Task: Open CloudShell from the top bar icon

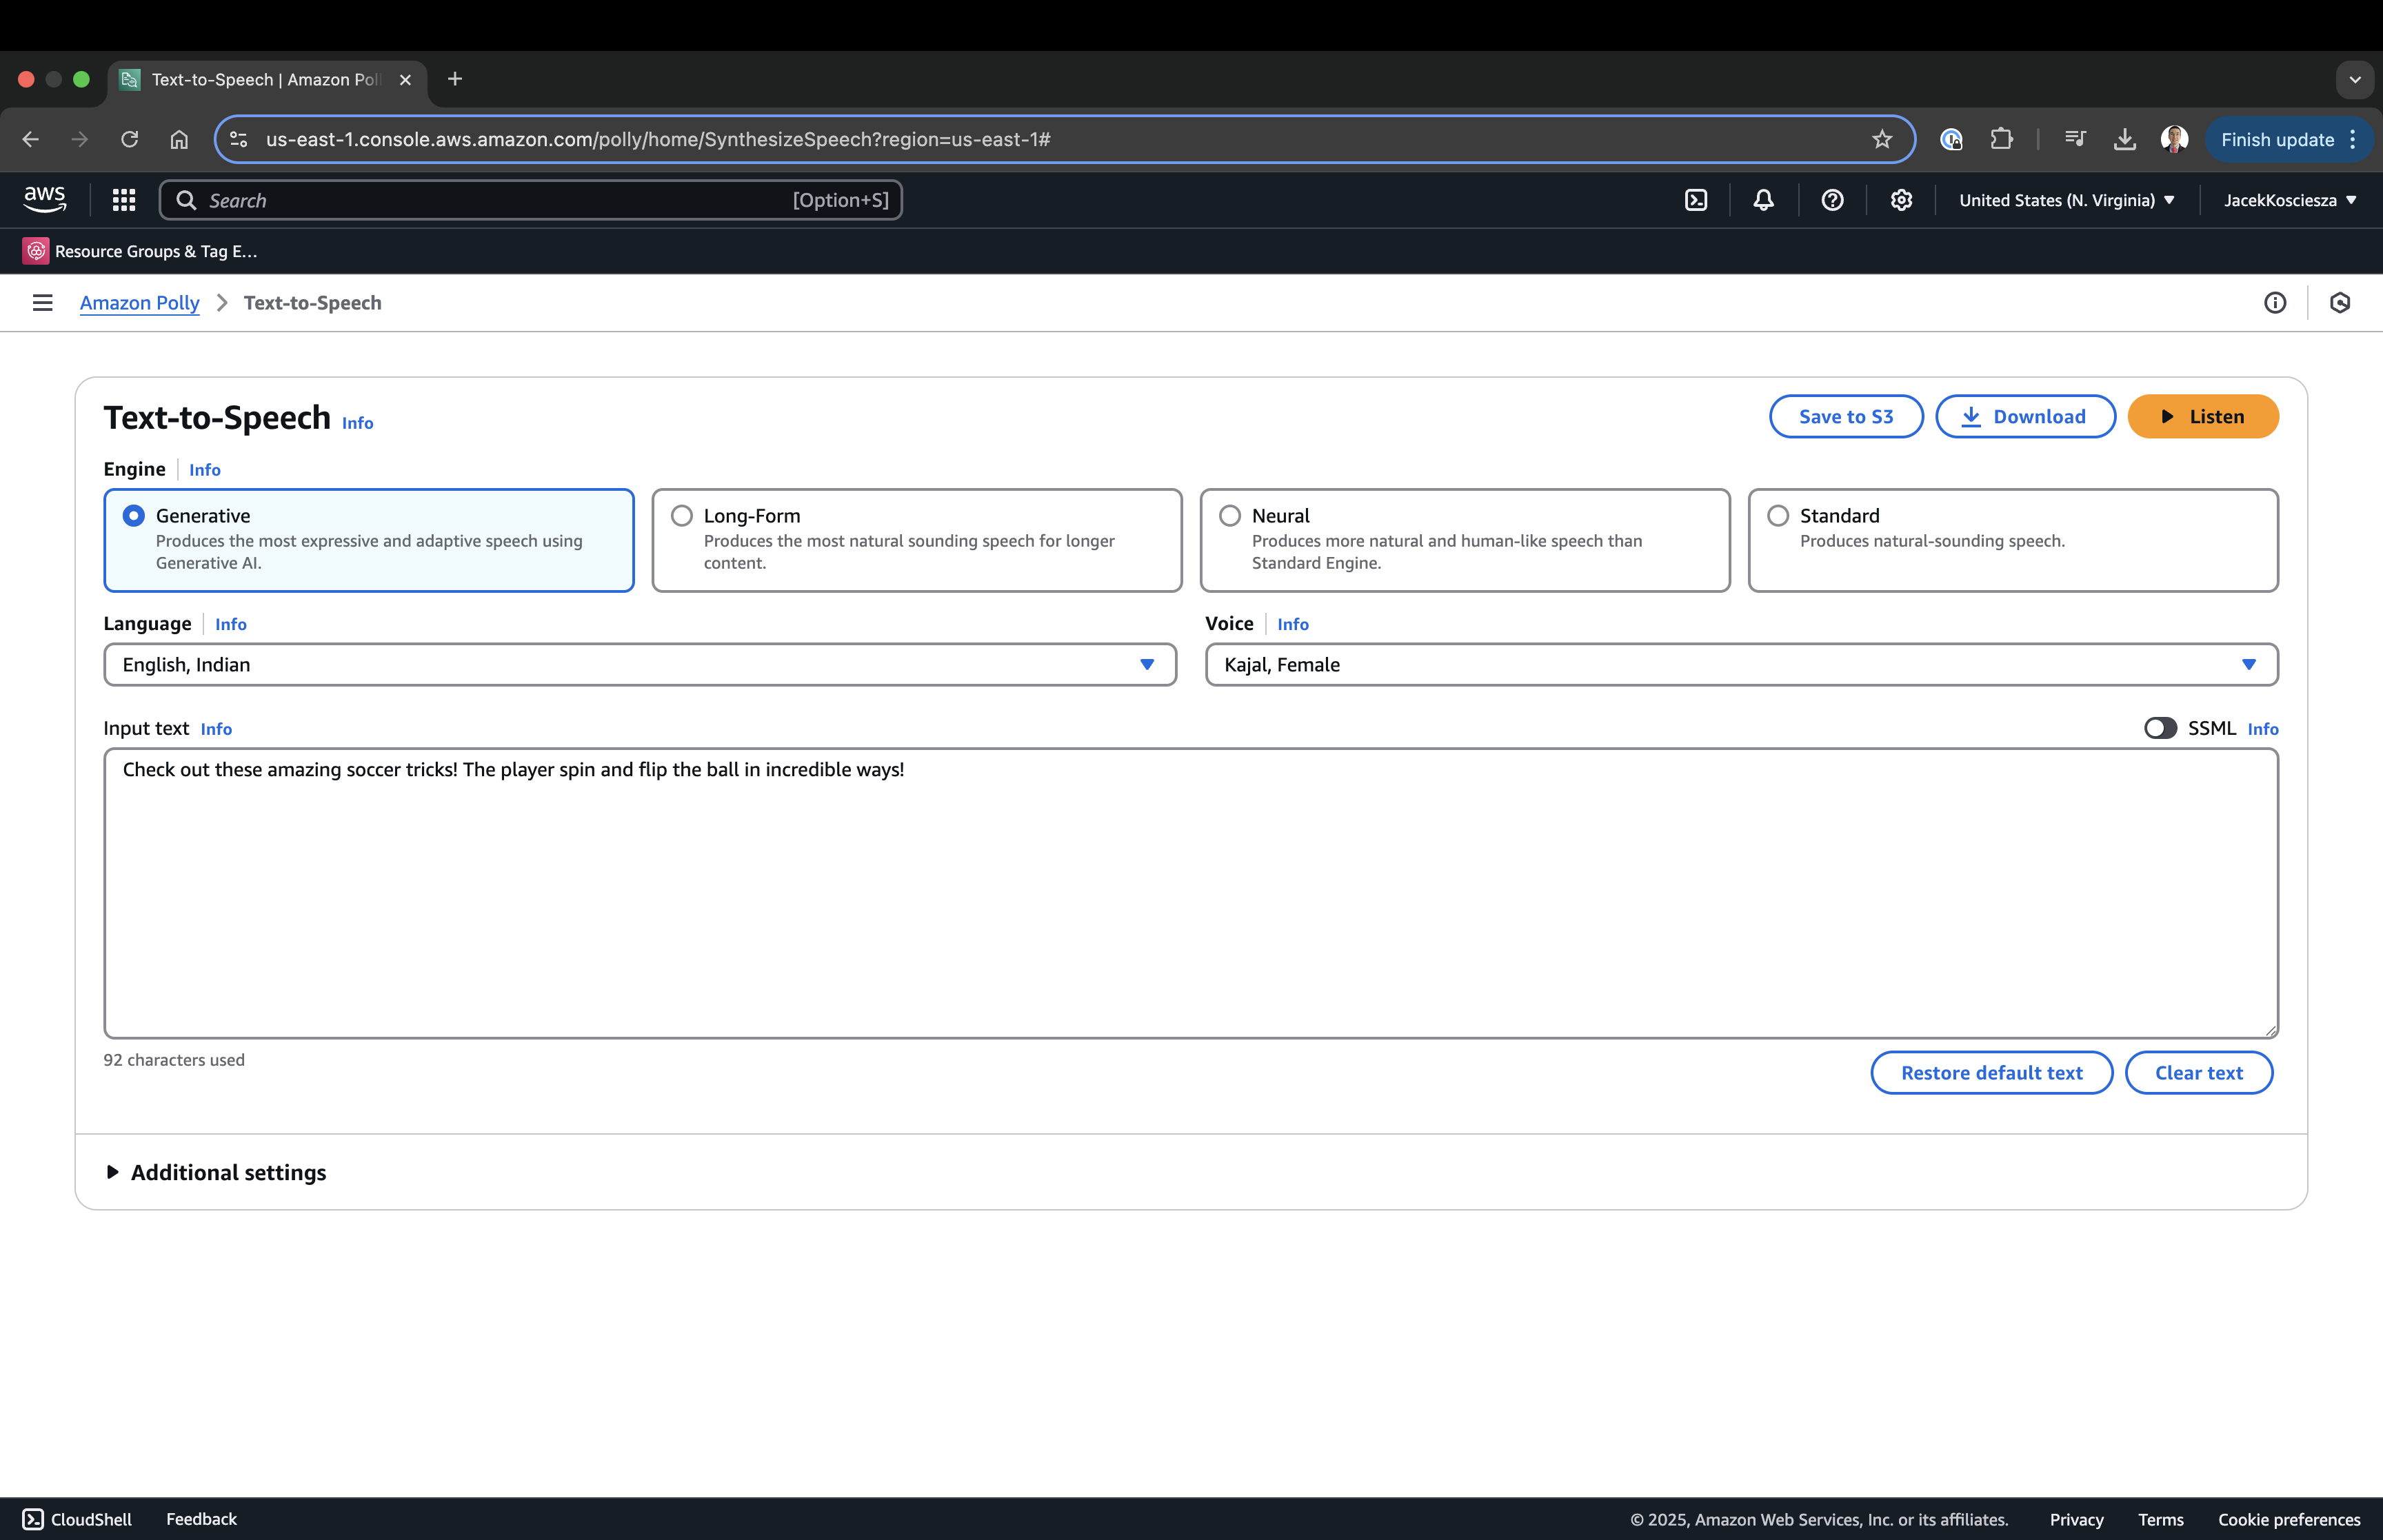Action: 1696,200
